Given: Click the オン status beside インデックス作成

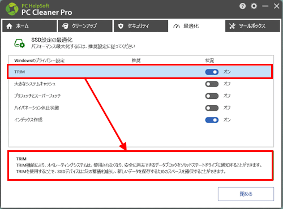Looking at the screenshot, I should click(x=227, y=120).
